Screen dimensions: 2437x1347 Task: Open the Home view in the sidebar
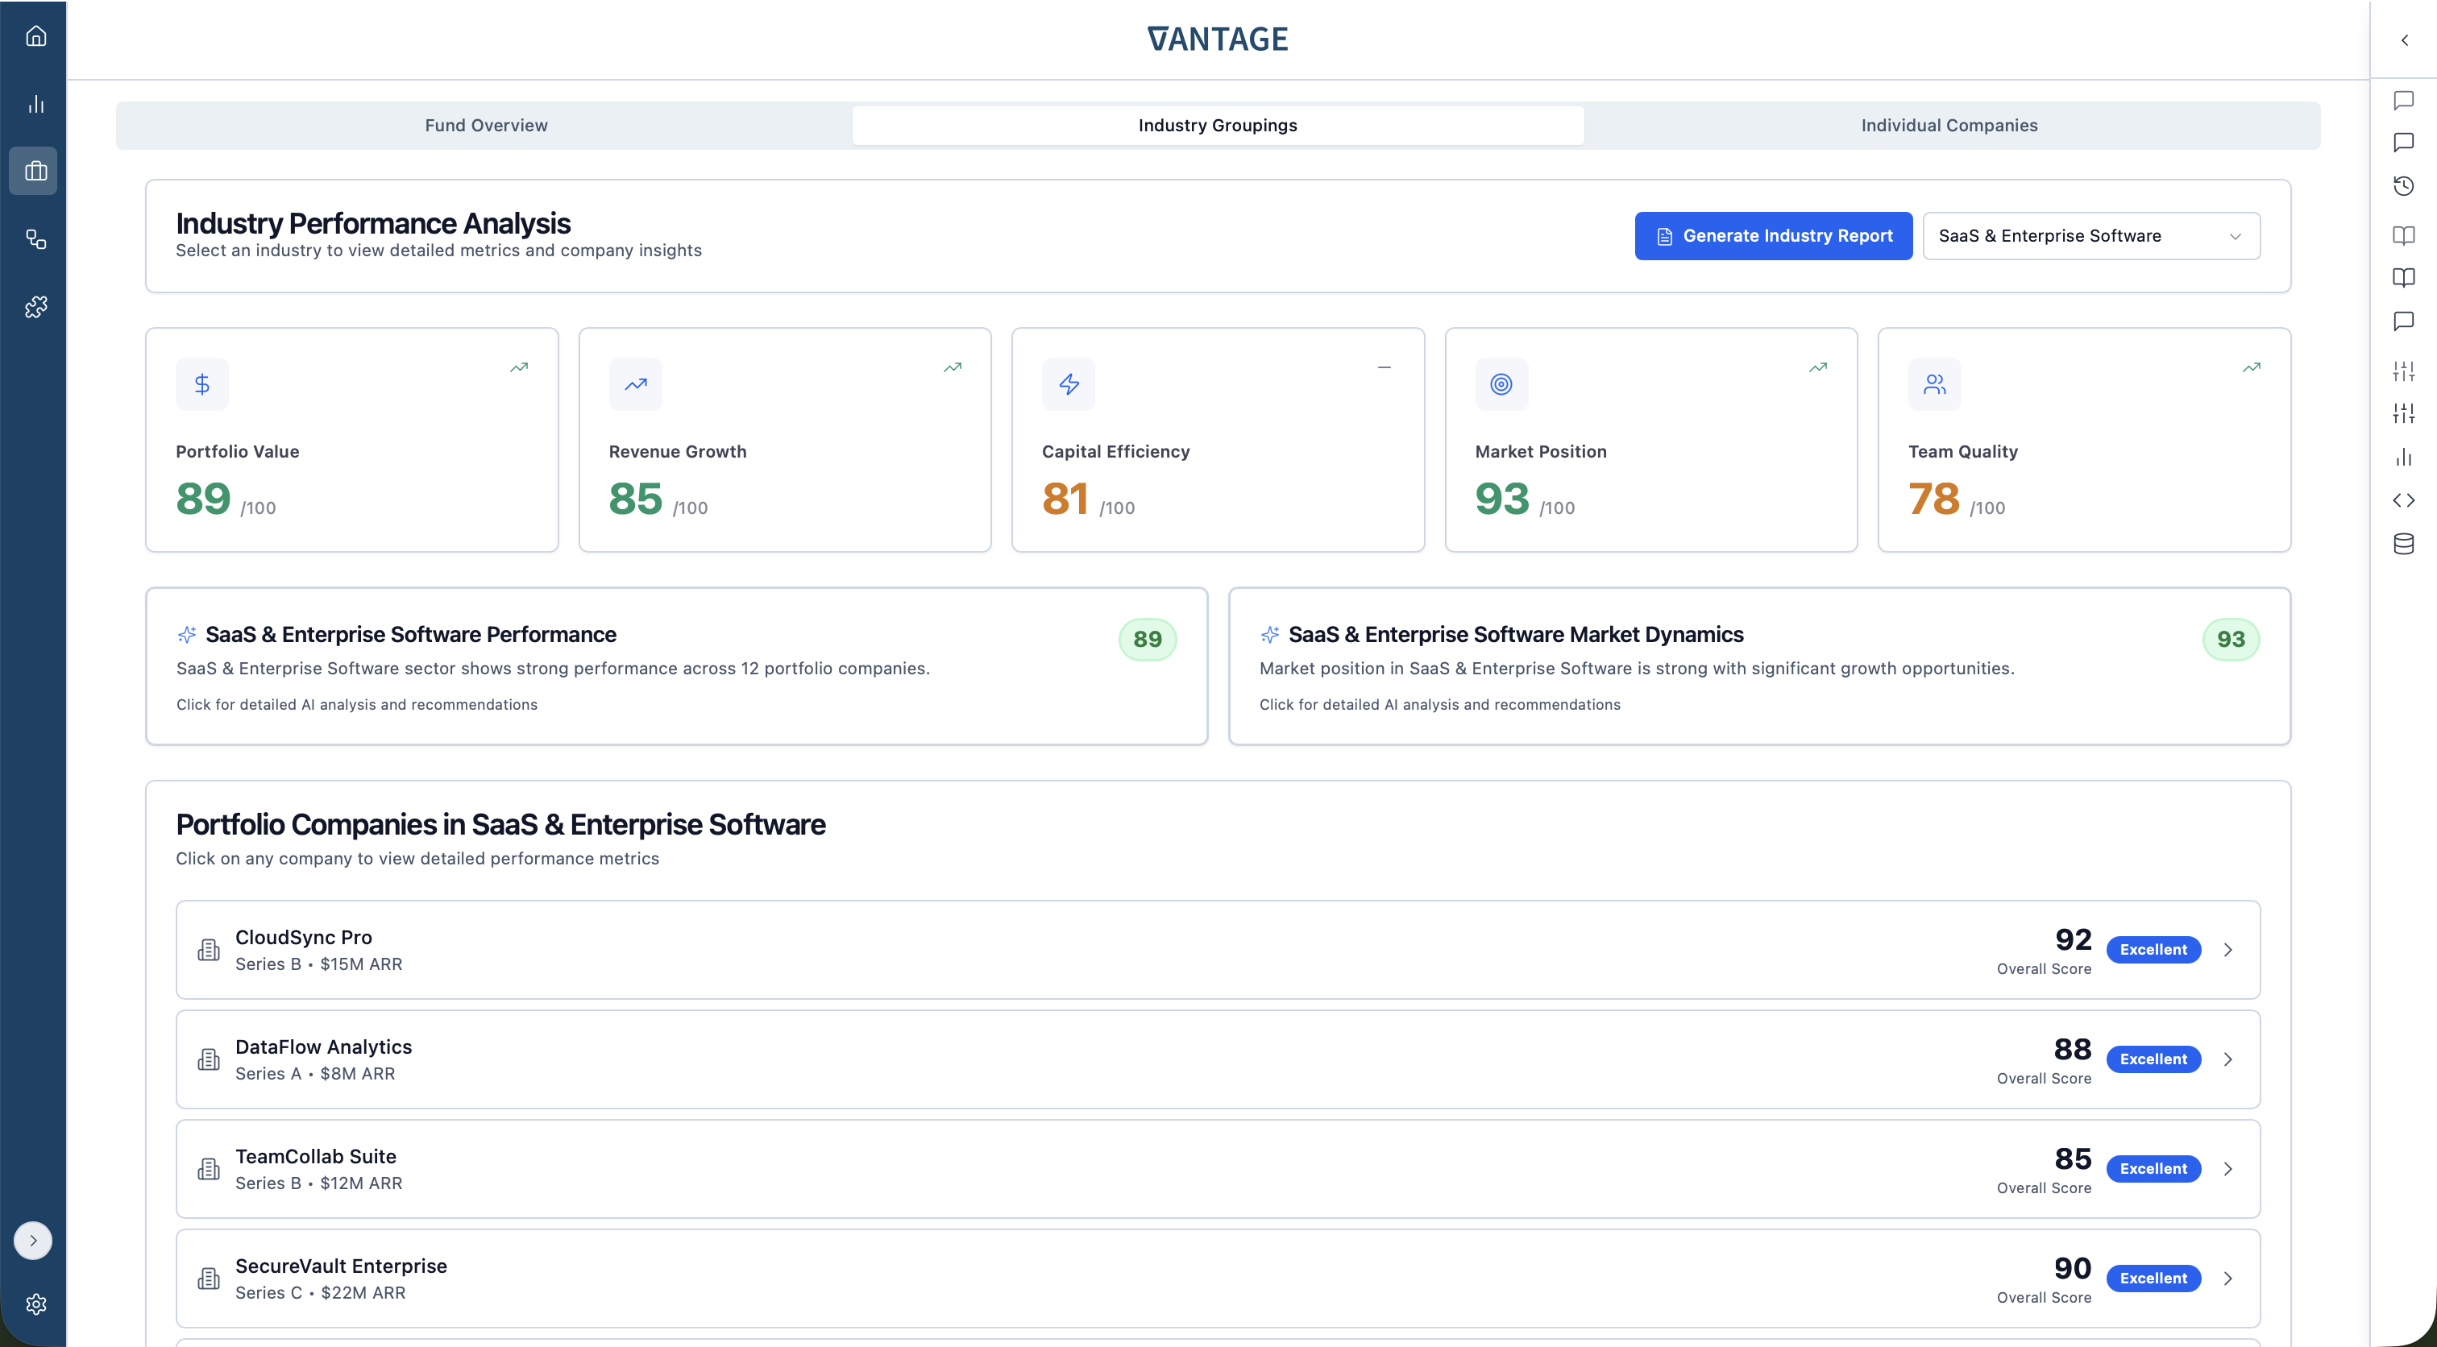tap(35, 35)
